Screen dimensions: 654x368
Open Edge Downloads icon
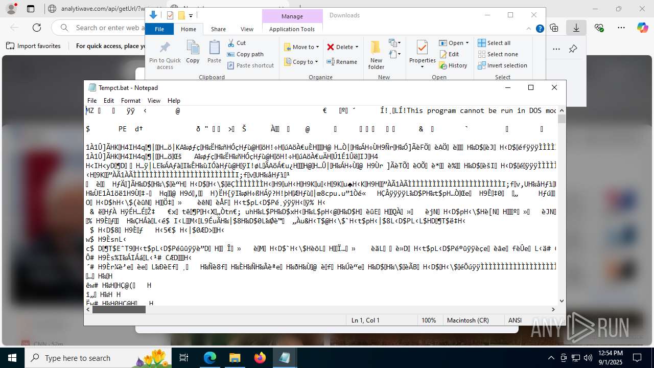576,28
